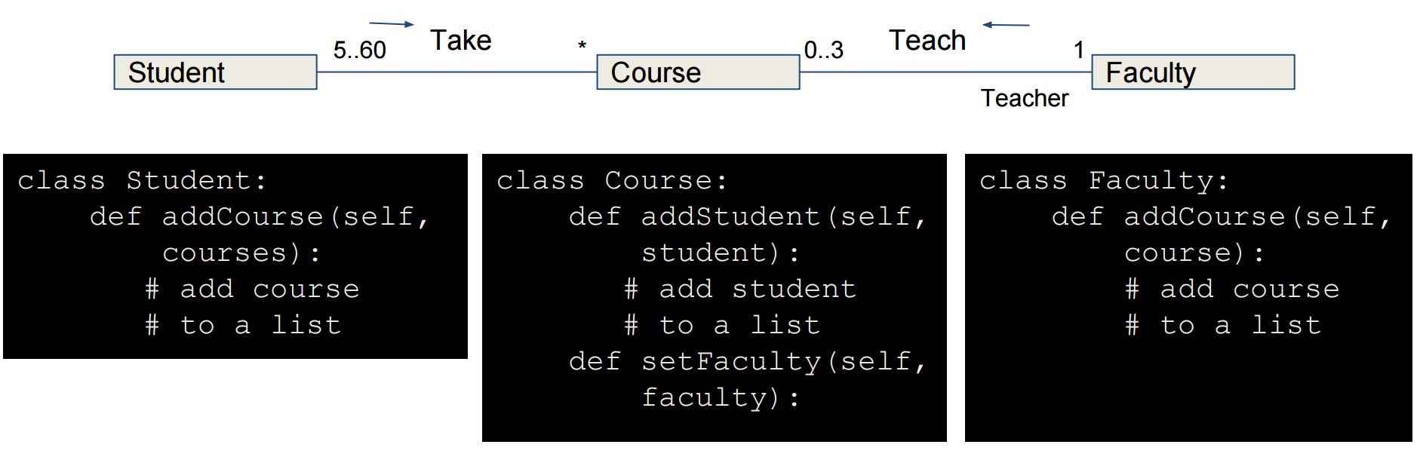This screenshot has height=466, width=1420.
Task: Click the addStudent method definition
Action: point(748,235)
